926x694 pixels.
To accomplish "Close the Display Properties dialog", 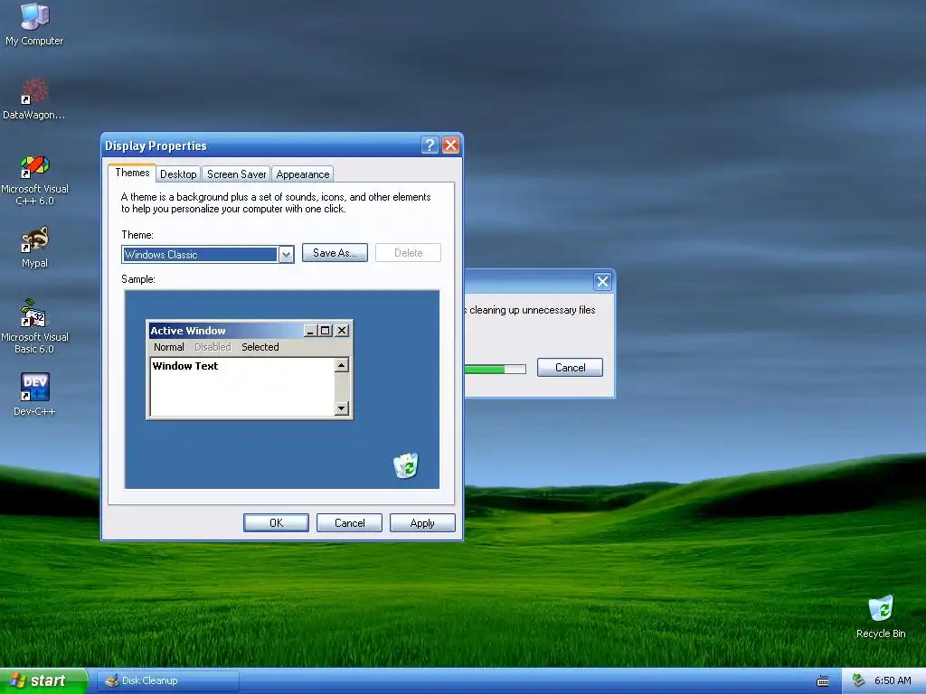I will 450,145.
